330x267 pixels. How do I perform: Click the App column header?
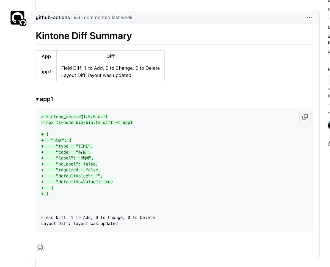(x=46, y=56)
